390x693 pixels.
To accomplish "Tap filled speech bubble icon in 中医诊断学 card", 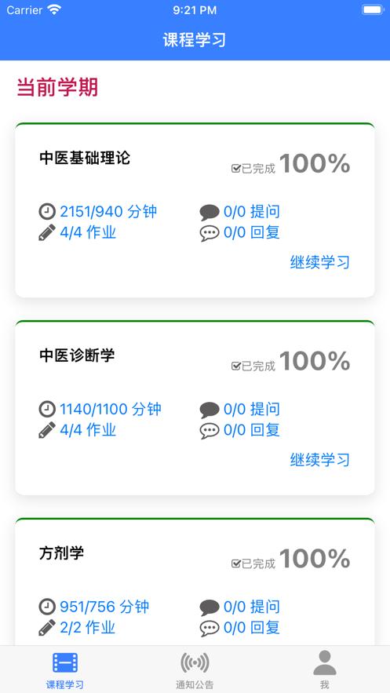I will pyautogui.click(x=210, y=410).
